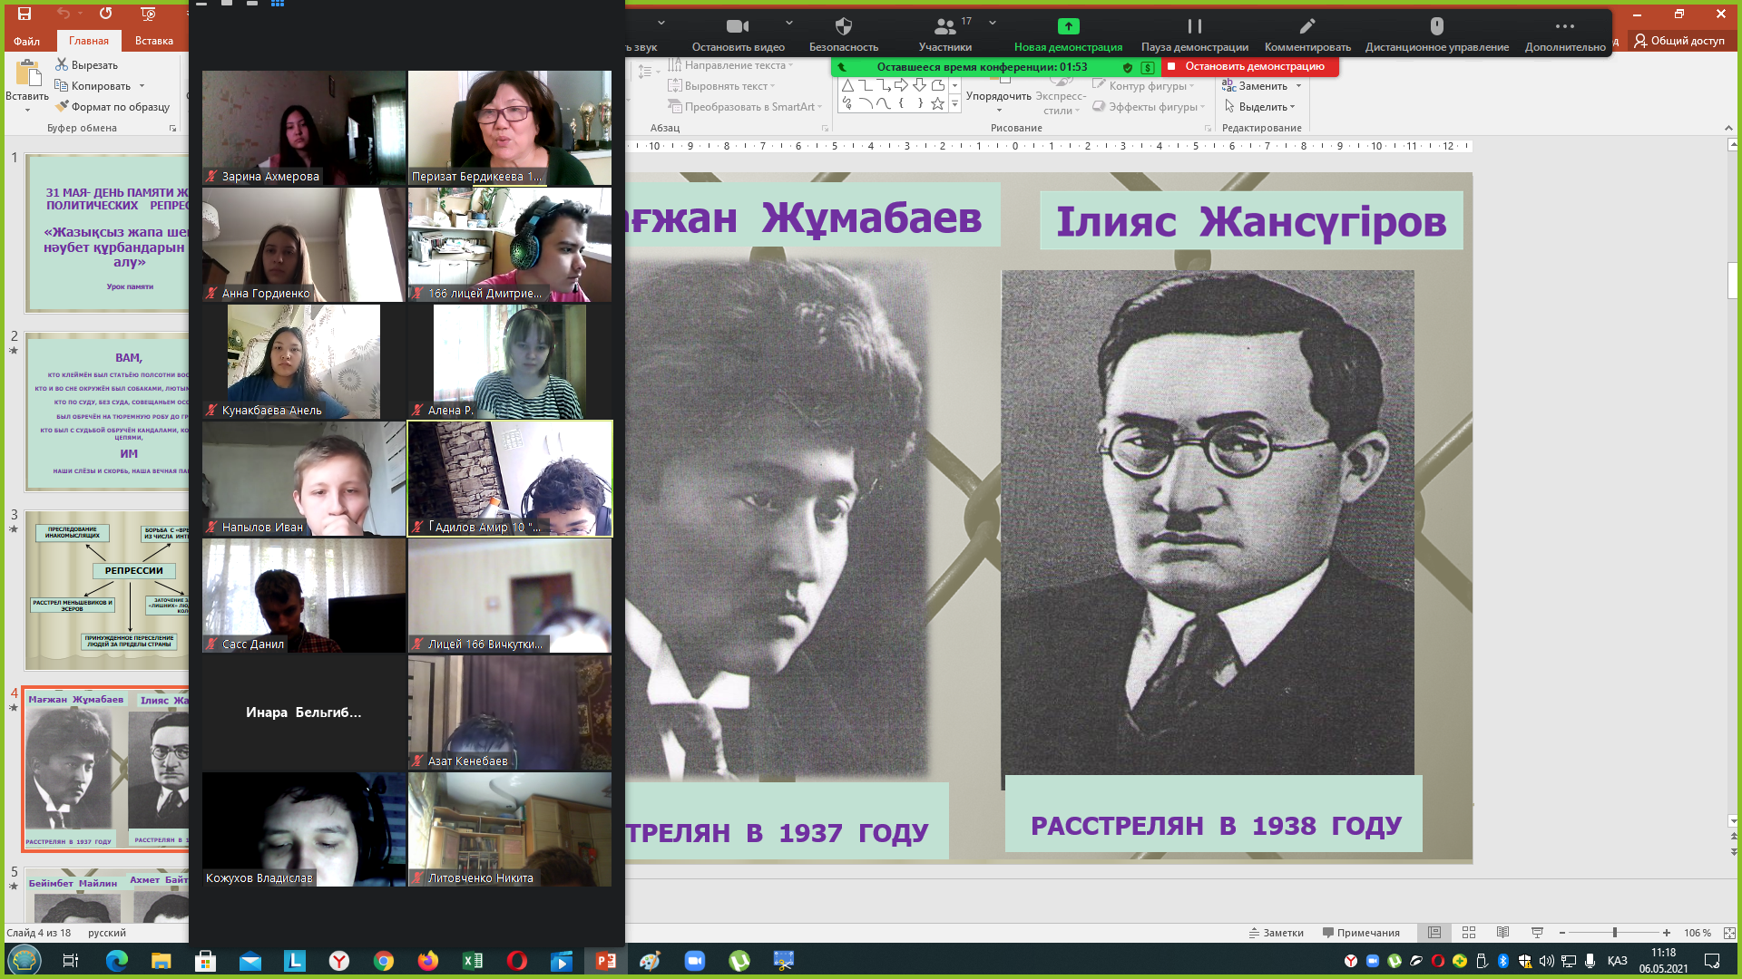Viewport: 1742px width, 979px height.
Task: Open the Participants panel icon
Action: 944,27
